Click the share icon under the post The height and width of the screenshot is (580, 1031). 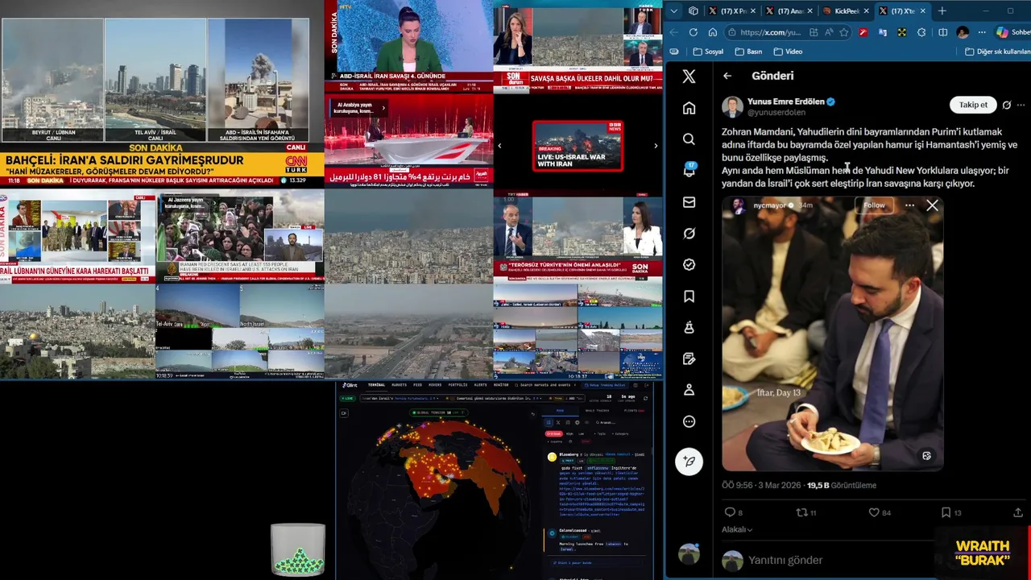coord(1017,512)
